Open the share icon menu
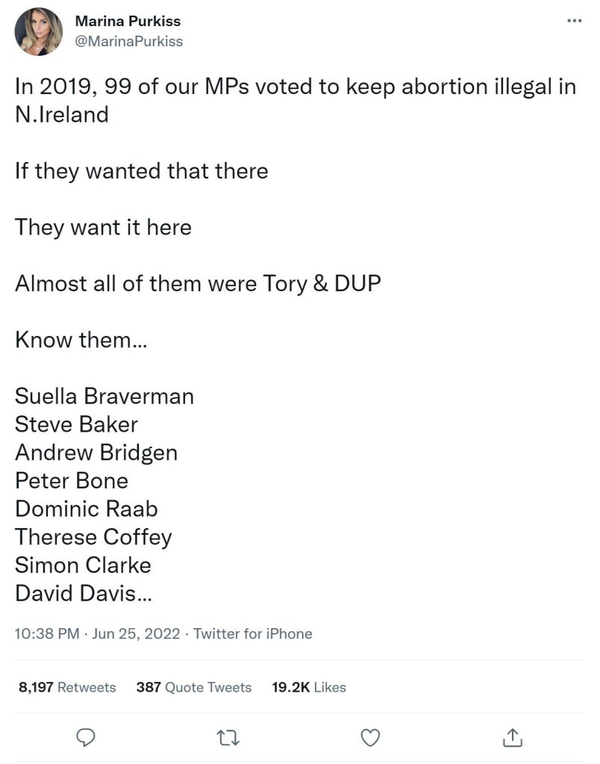The width and height of the screenshot is (600, 764). [x=512, y=738]
